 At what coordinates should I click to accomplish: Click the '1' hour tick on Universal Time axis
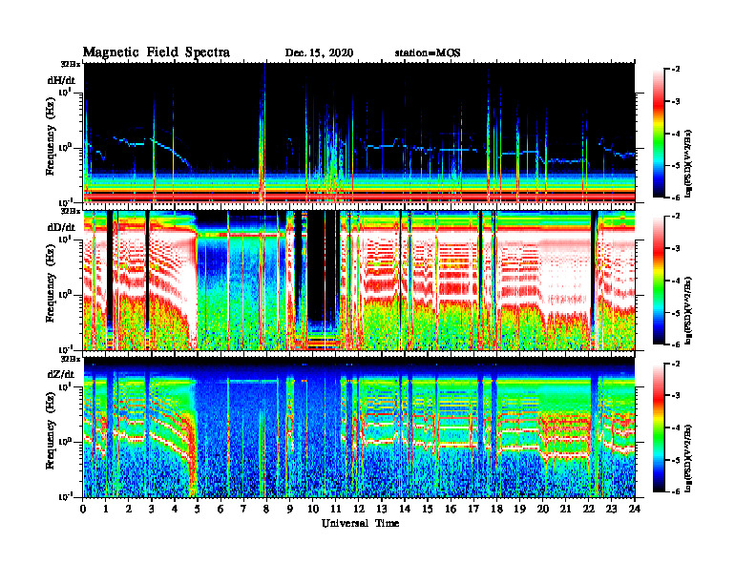(x=106, y=510)
